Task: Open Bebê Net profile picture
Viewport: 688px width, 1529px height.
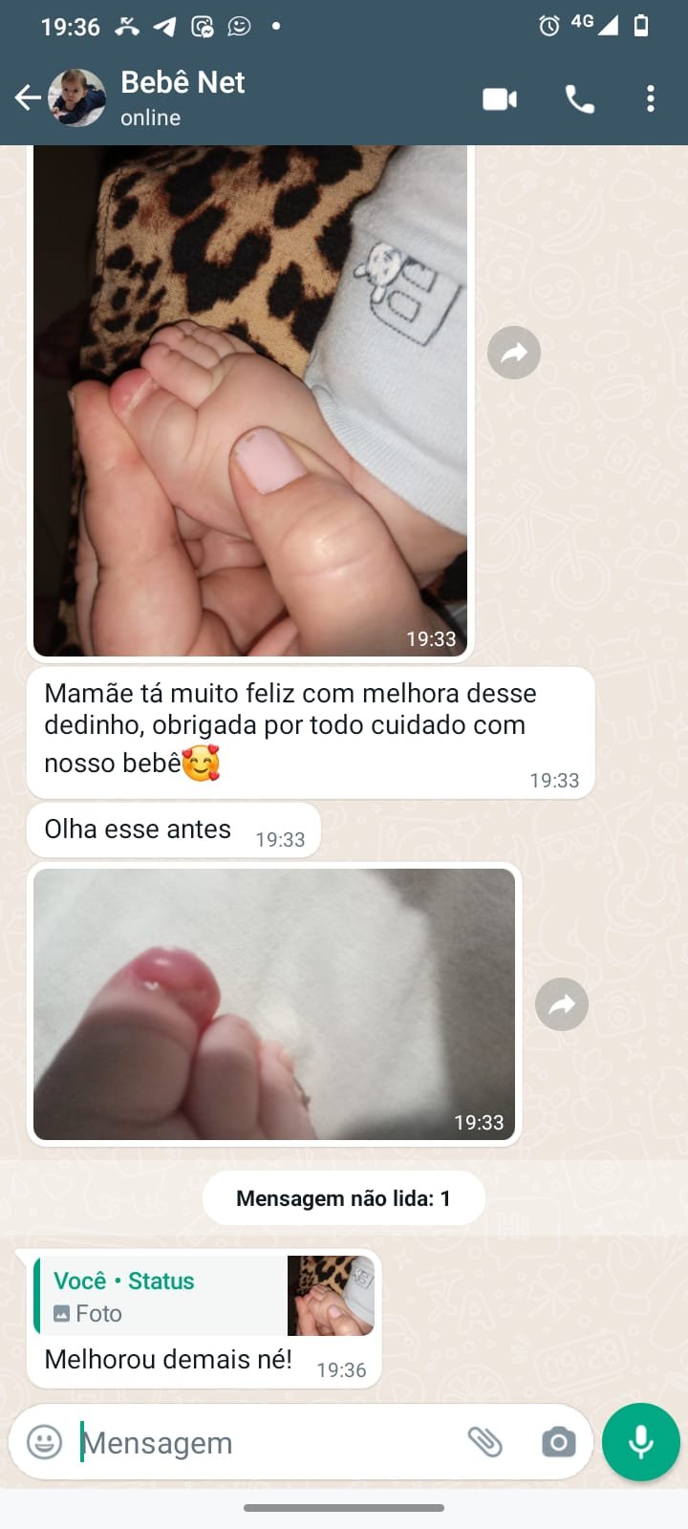Action: point(76,97)
